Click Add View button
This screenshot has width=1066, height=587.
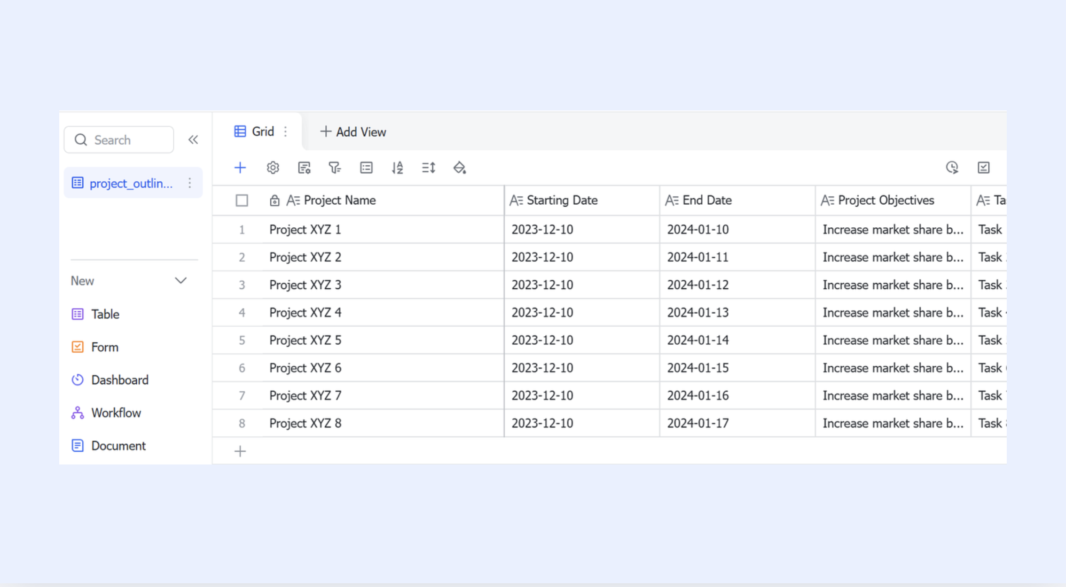[353, 132]
